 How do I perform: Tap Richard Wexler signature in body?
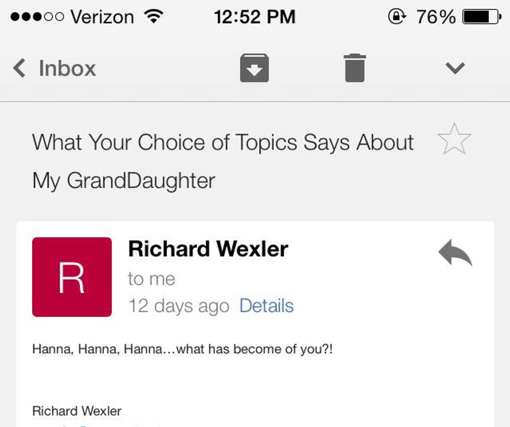click(x=77, y=411)
